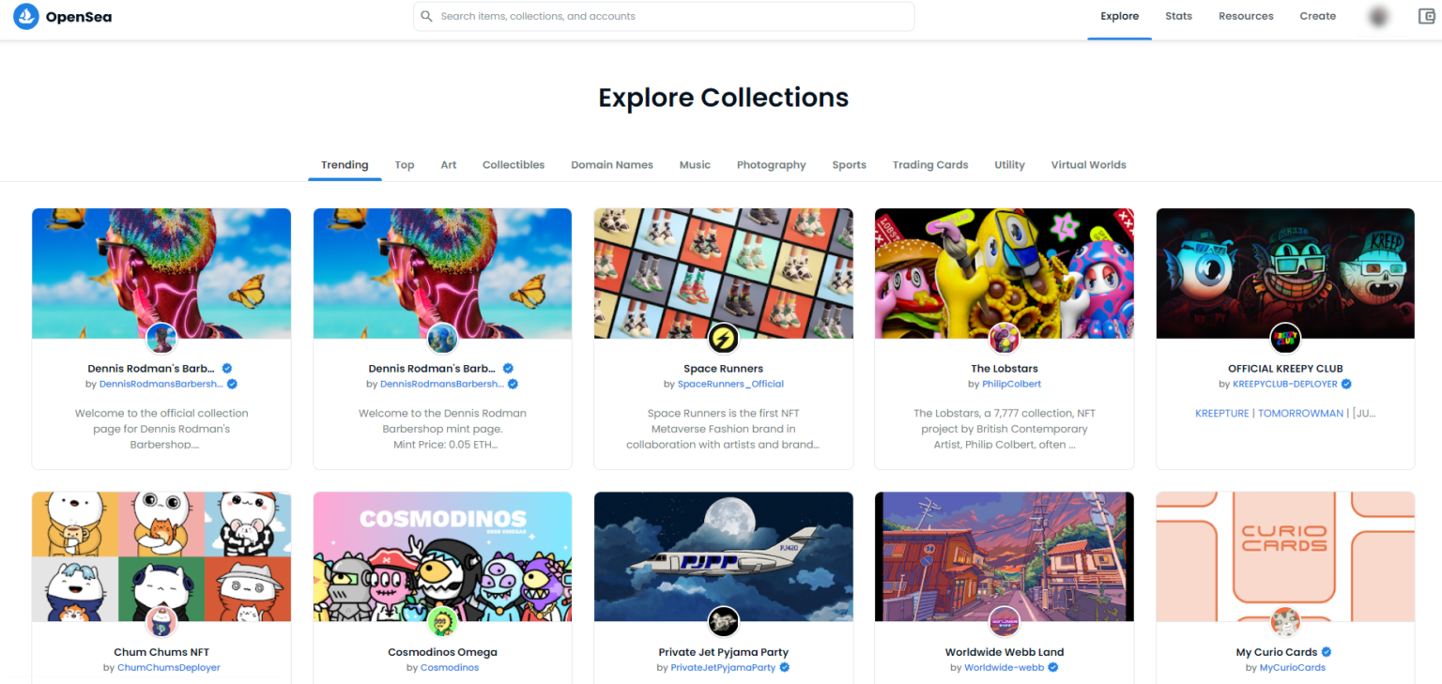The width and height of the screenshot is (1442, 684).
Task: Click Cosmodinos Omega green avatar icon
Action: coord(442,621)
